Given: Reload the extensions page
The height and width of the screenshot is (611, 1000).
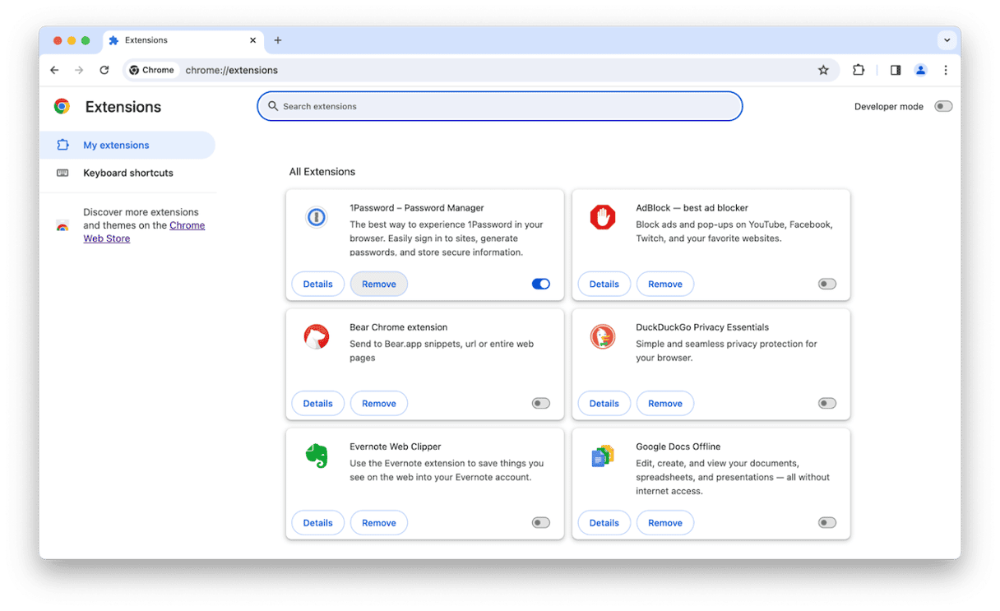Looking at the screenshot, I should pos(104,71).
